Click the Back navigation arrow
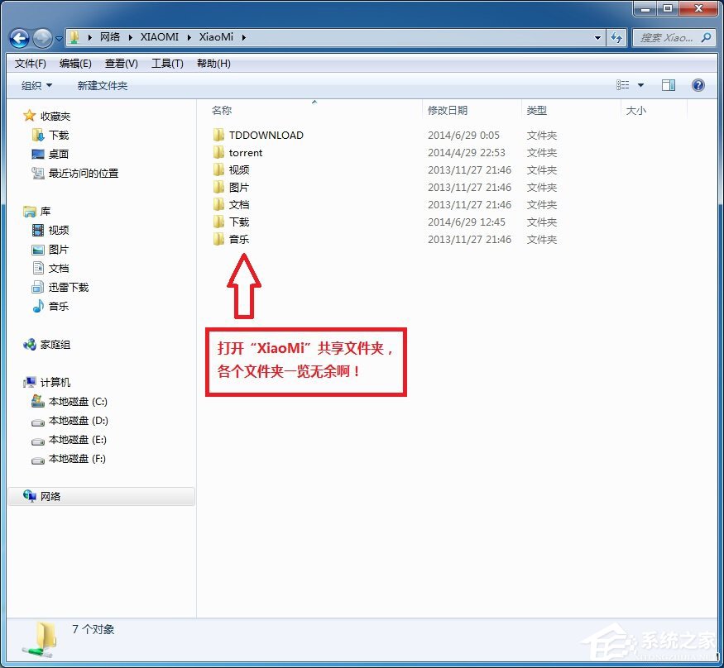724x668 pixels. click(18, 37)
